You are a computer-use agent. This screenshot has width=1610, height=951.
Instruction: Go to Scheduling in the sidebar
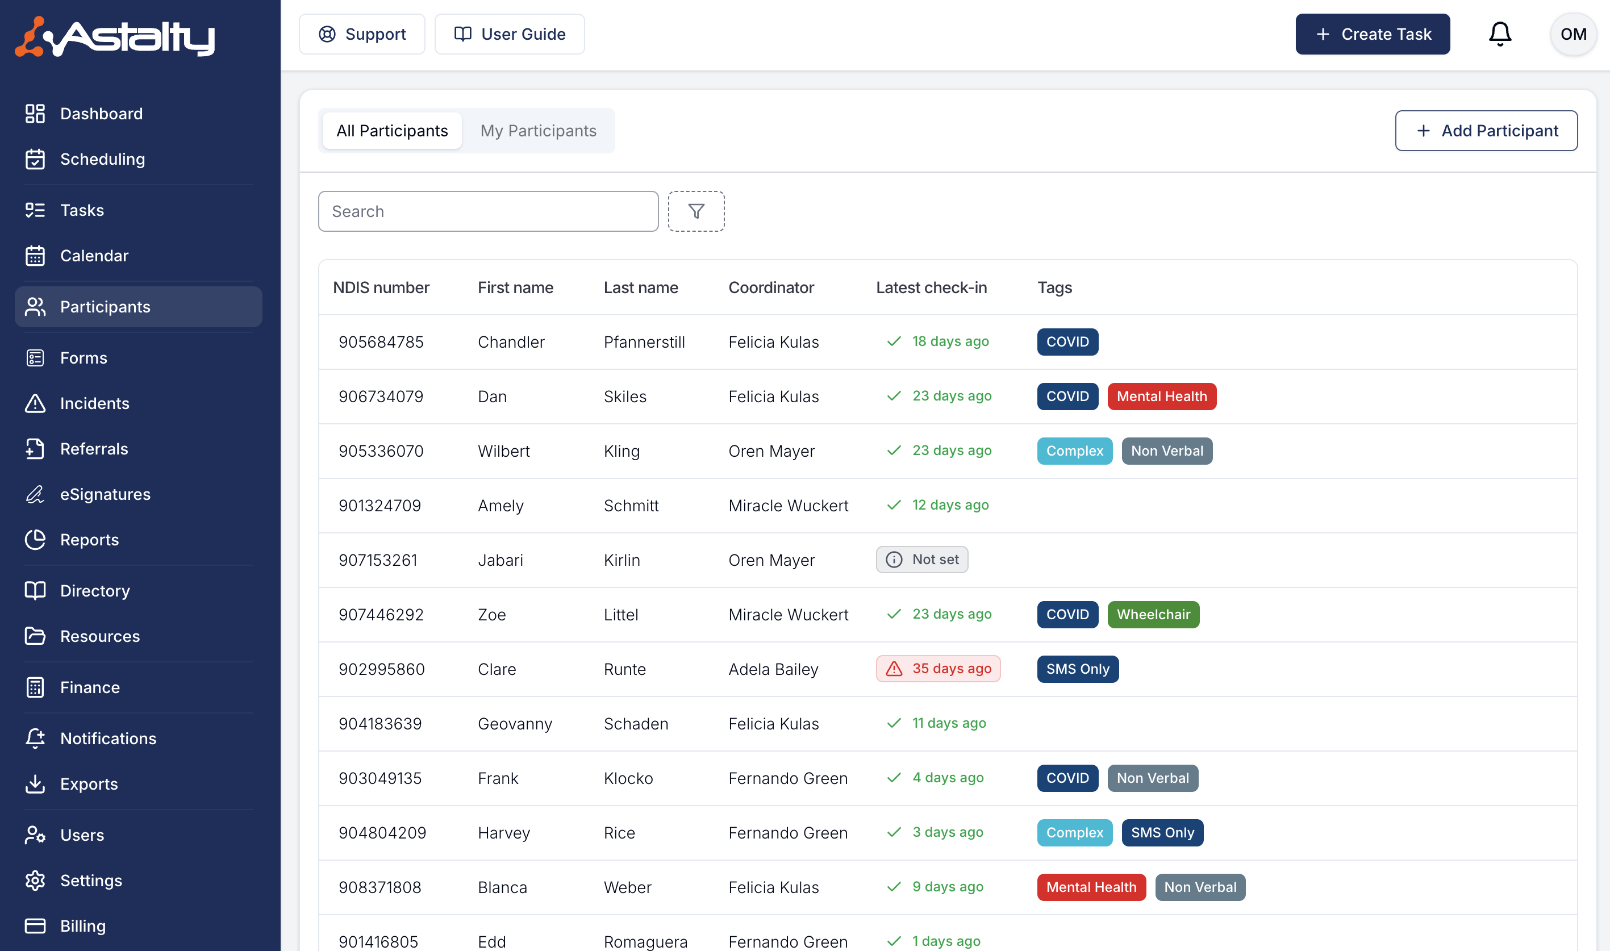coord(139,159)
